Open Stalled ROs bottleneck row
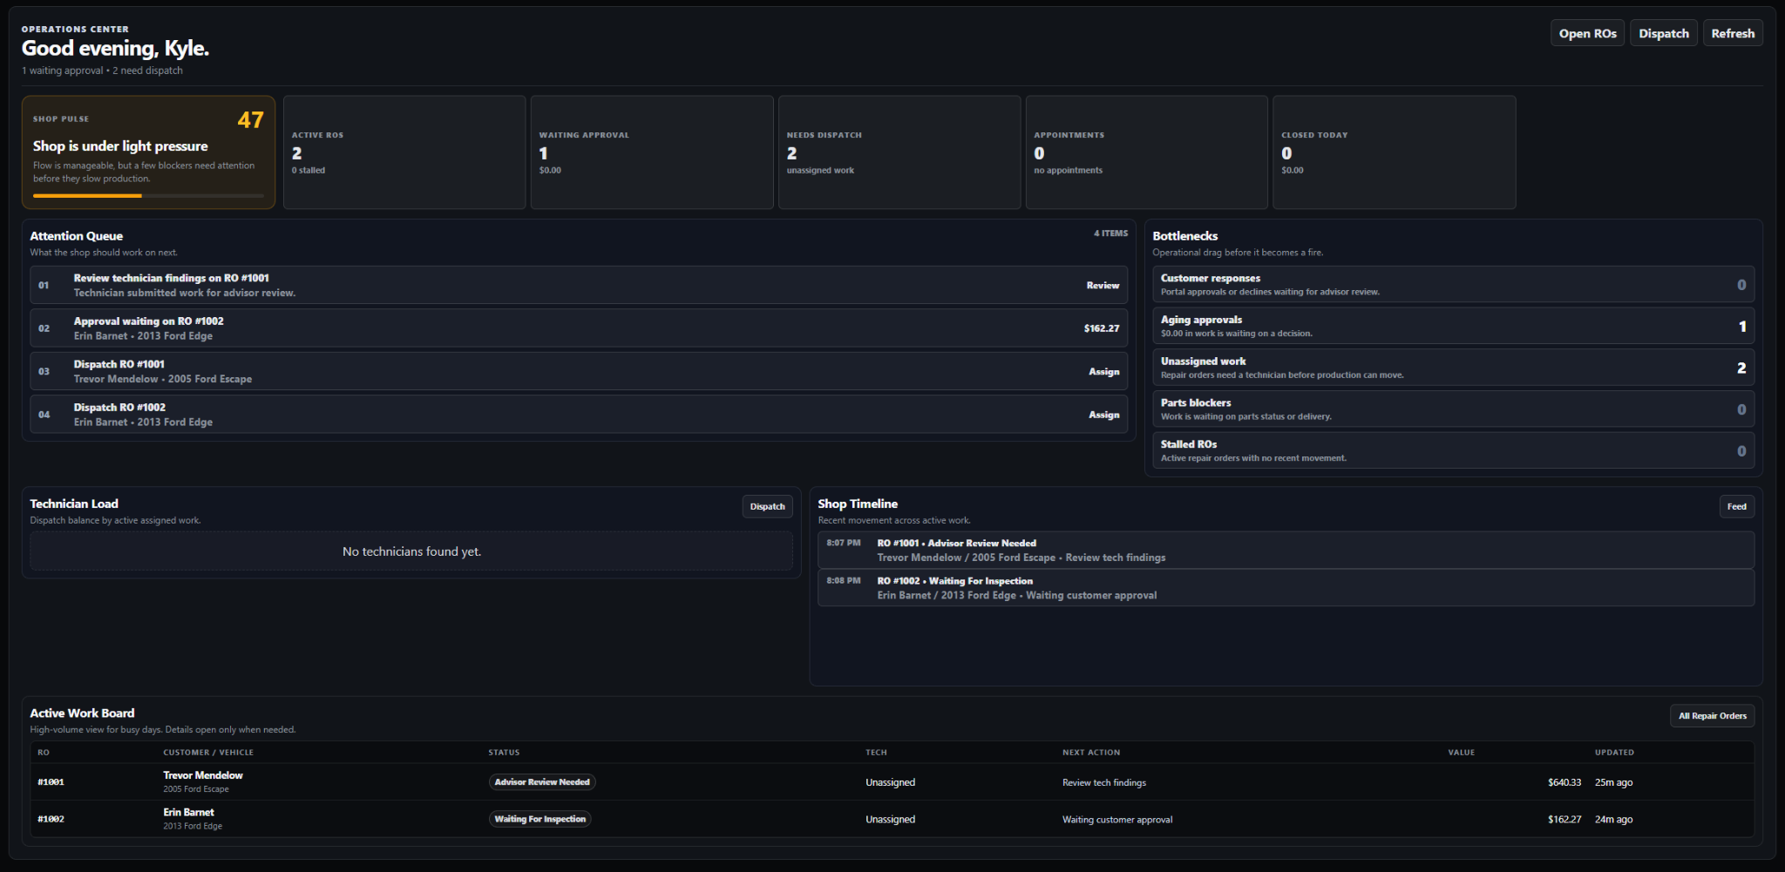Viewport: 1785px width, 872px height. [1453, 450]
